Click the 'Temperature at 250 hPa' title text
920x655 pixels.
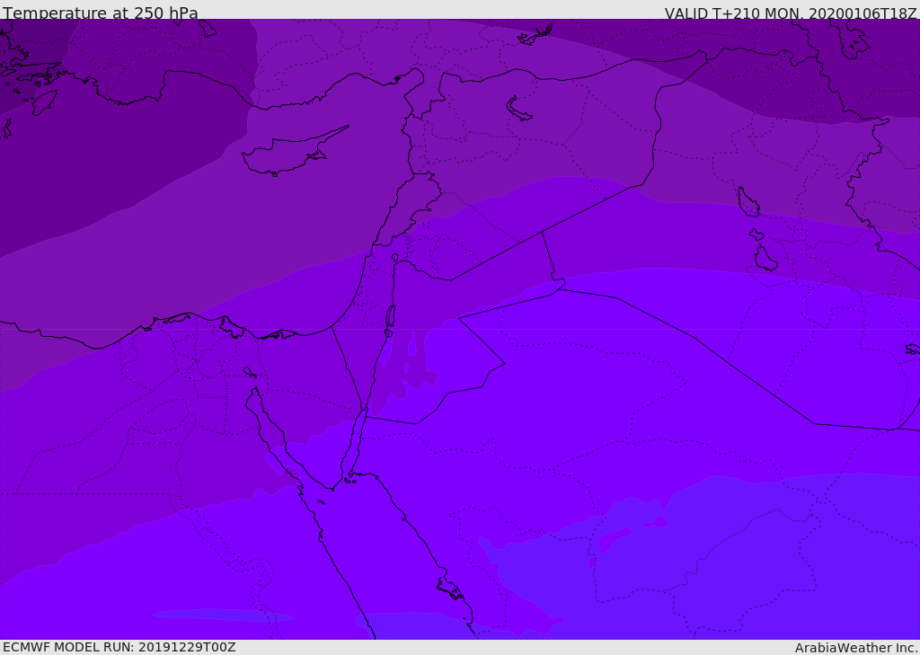pyautogui.click(x=101, y=13)
